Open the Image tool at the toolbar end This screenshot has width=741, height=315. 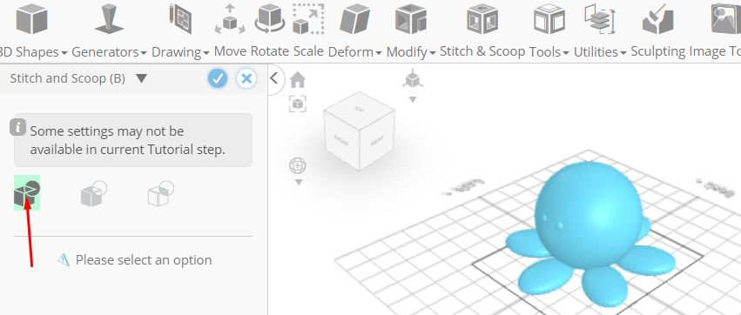click(716, 31)
